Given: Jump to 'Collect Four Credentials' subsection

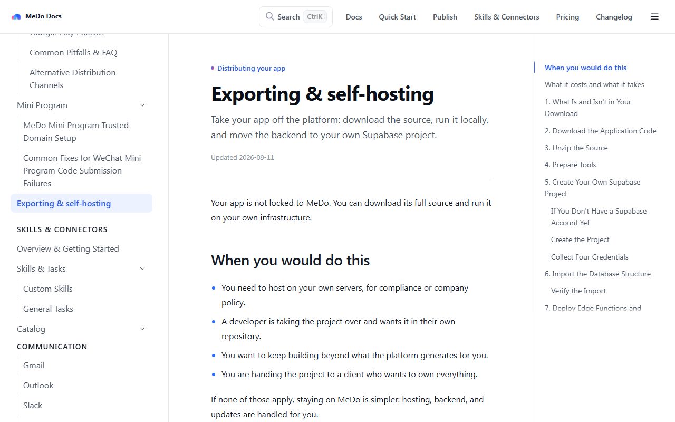Looking at the screenshot, I should click(x=590, y=257).
